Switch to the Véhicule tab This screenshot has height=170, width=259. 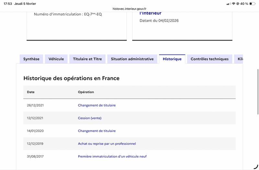(x=56, y=59)
